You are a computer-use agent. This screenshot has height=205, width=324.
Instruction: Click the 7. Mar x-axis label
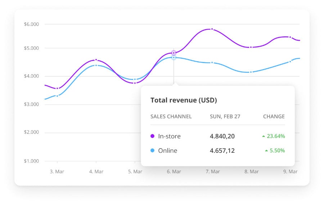click(x=213, y=172)
